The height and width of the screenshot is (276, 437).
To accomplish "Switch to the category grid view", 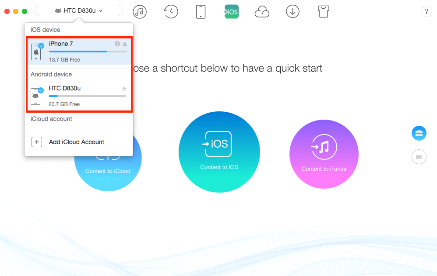I will [419, 157].
